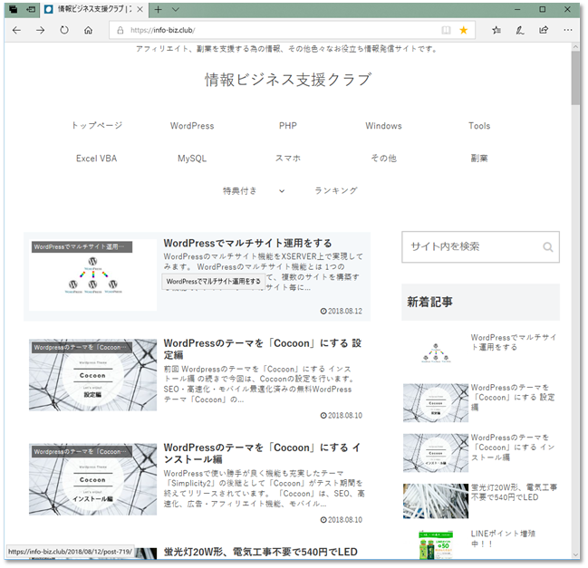Close the 情報ビジネス支援クラブ tab
This screenshot has width=588, height=568.
[x=140, y=10]
